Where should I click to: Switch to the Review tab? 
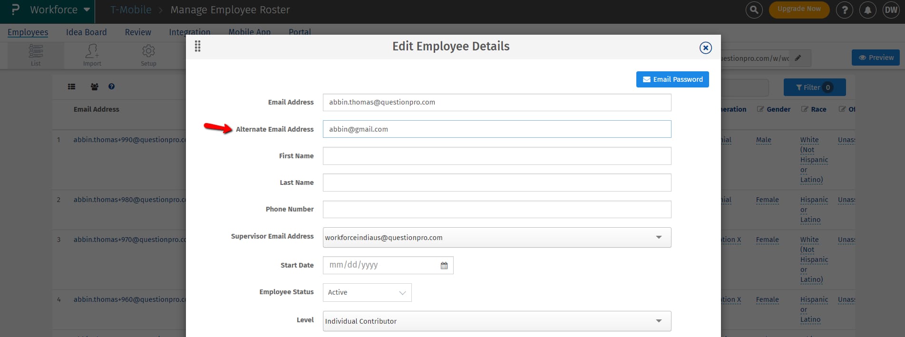tap(138, 32)
